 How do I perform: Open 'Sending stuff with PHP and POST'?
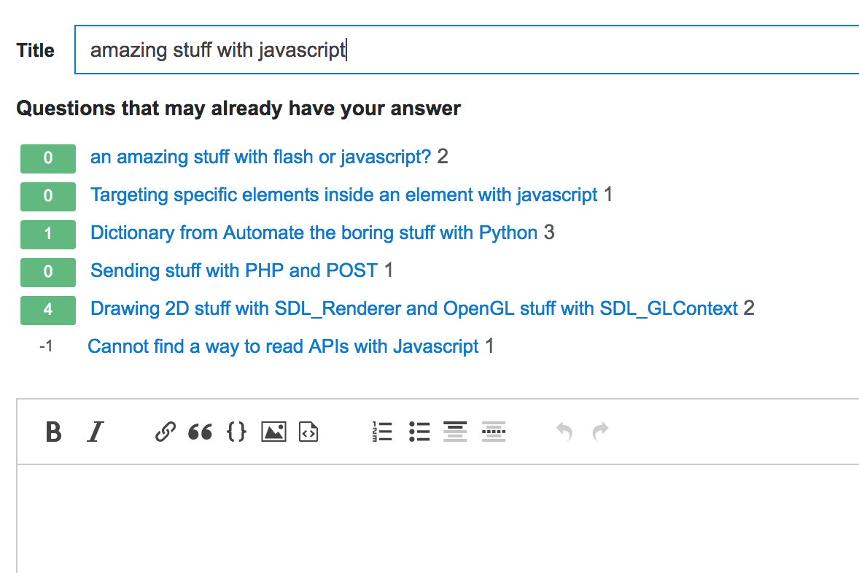pyautogui.click(x=233, y=270)
